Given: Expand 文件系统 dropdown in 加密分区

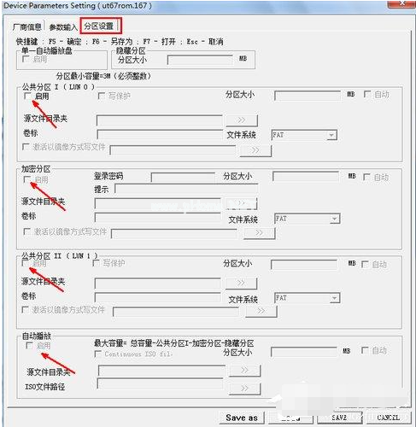Looking at the screenshot, I should coord(334,219).
